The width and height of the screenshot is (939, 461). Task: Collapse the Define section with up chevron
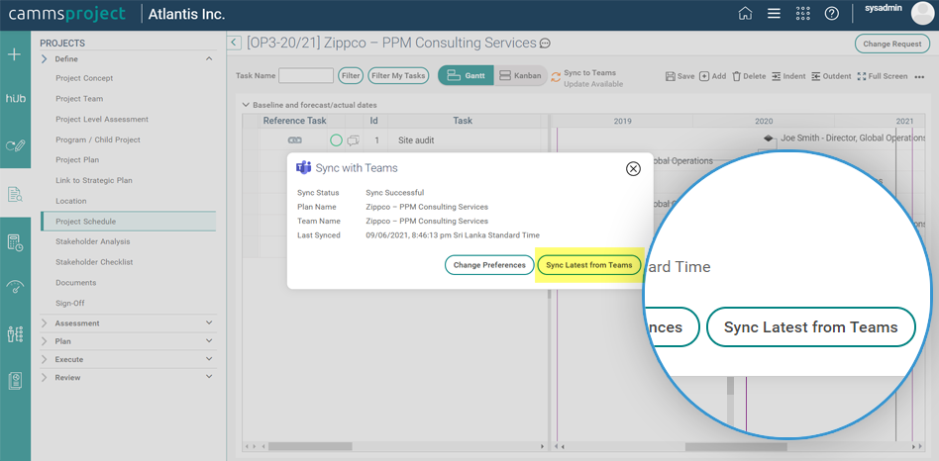tap(208, 58)
